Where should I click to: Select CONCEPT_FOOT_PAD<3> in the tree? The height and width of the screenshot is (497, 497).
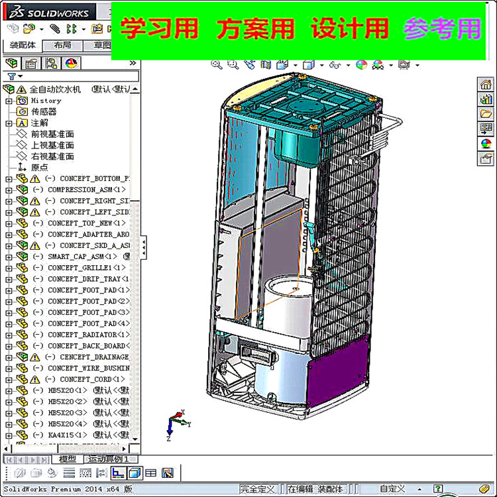tap(89, 312)
